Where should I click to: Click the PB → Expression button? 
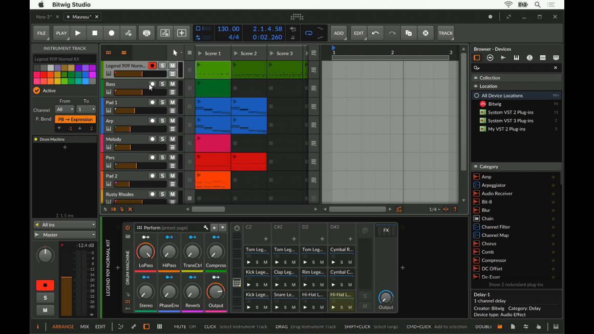point(75,119)
